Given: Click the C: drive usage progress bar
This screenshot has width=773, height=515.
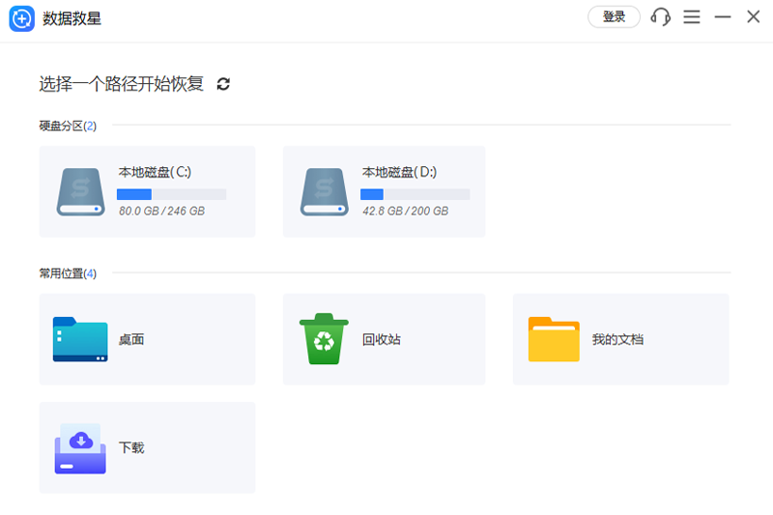Looking at the screenshot, I should click(x=171, y=194).
